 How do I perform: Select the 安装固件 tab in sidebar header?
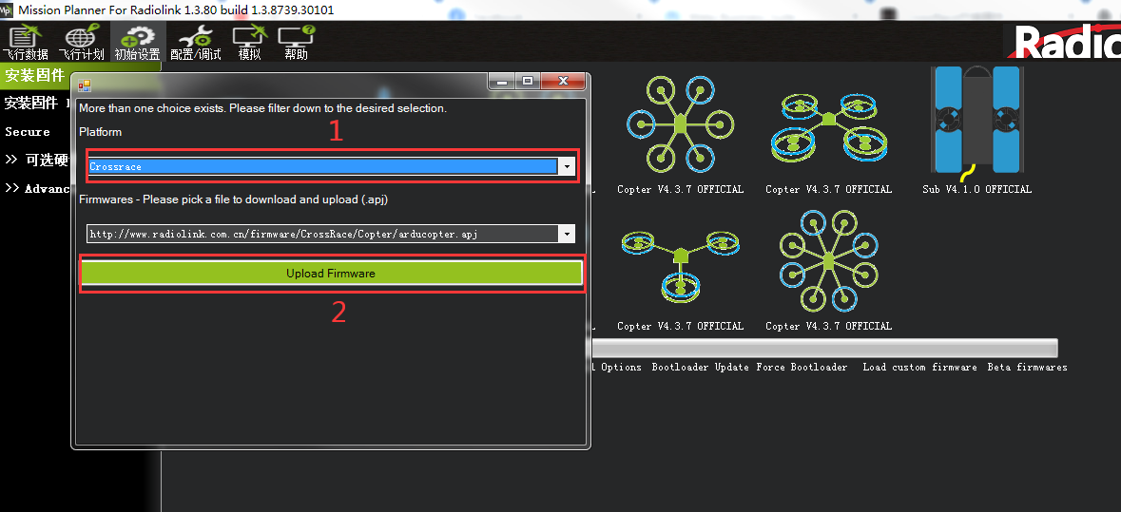pyautogui.click(x=34, y=76)
